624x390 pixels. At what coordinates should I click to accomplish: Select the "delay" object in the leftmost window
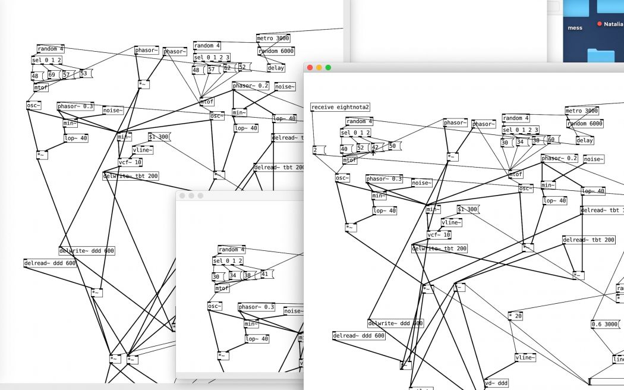coord(276,68)
